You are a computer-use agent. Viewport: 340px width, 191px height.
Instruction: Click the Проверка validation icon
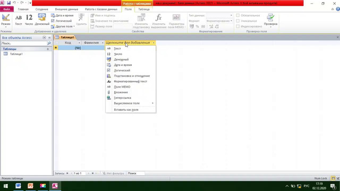[270, 18]
